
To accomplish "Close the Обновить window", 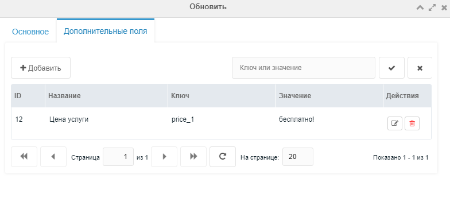I will [x=444, y=7].
